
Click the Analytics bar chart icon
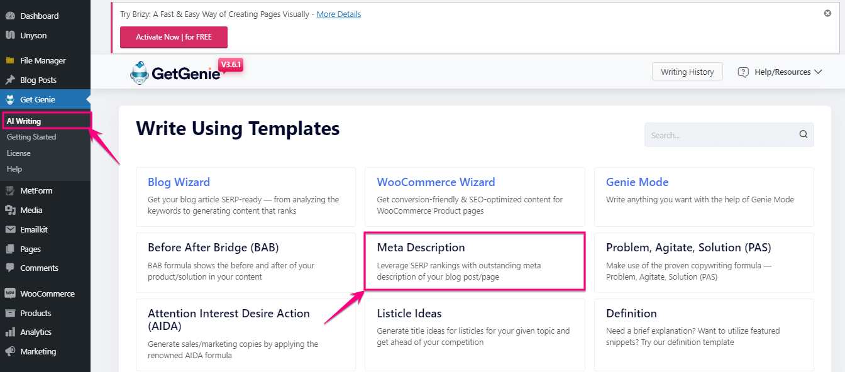(x=10, y=332)
